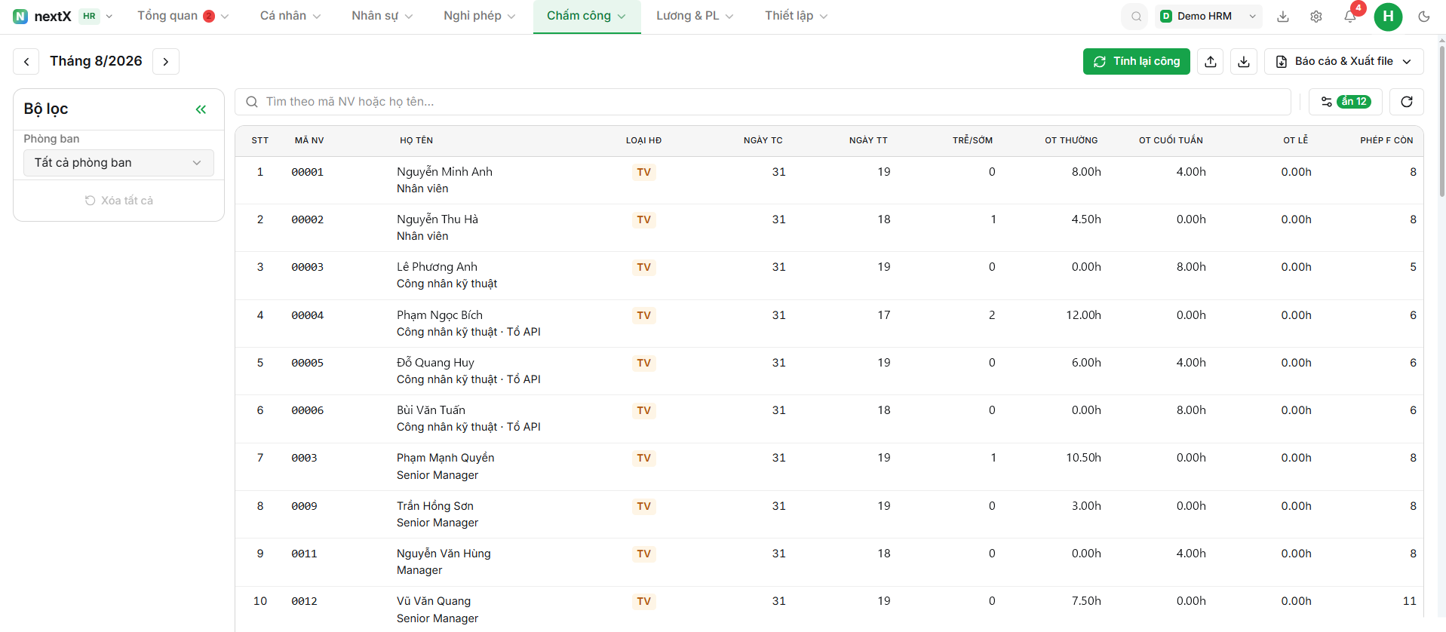The width and height of the screenshot is (1446, 632).
Task: Open Demo HRM workspace dropdown
Action: click(x=1208, y=17)
